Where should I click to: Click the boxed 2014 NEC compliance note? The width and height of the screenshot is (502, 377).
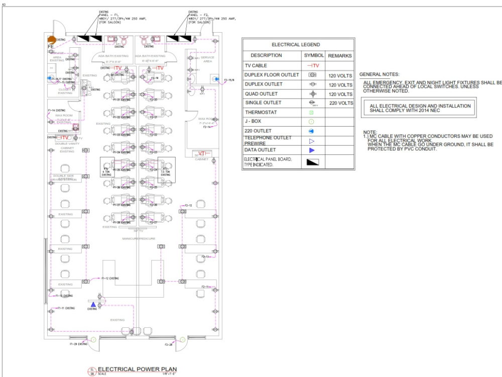coord(419,108)
